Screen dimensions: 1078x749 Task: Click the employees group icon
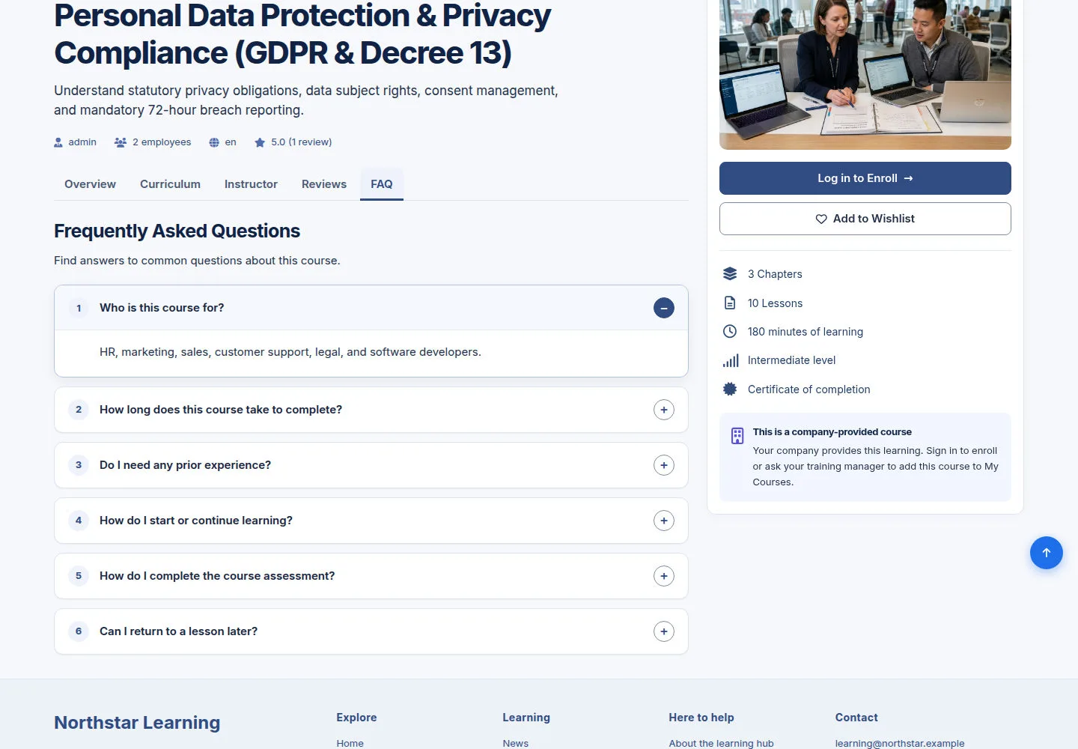point(121,142)
